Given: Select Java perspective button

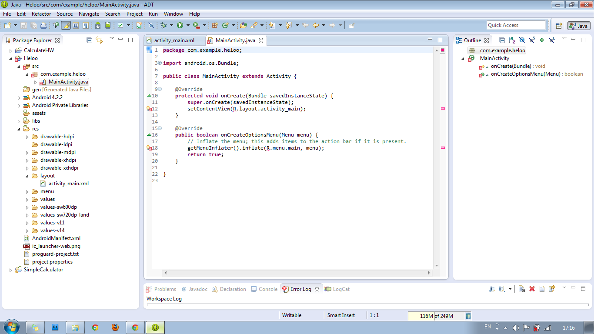Looking at the screenshot, I should pyautogui.click(x=579, y=26).
